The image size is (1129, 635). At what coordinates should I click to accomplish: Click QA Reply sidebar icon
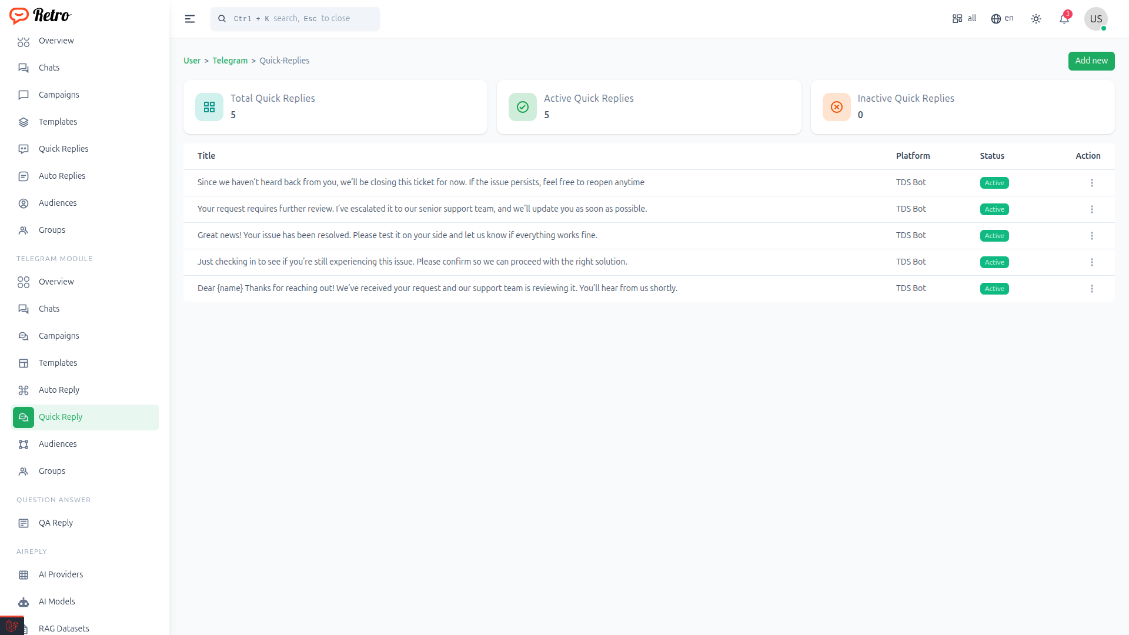pyautogui.click(x=24, y=523)
